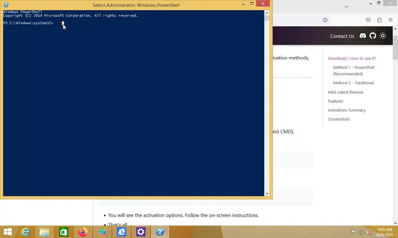
Task: Click the browser page scrollbar down arrow
Action: tap(395, 223)
